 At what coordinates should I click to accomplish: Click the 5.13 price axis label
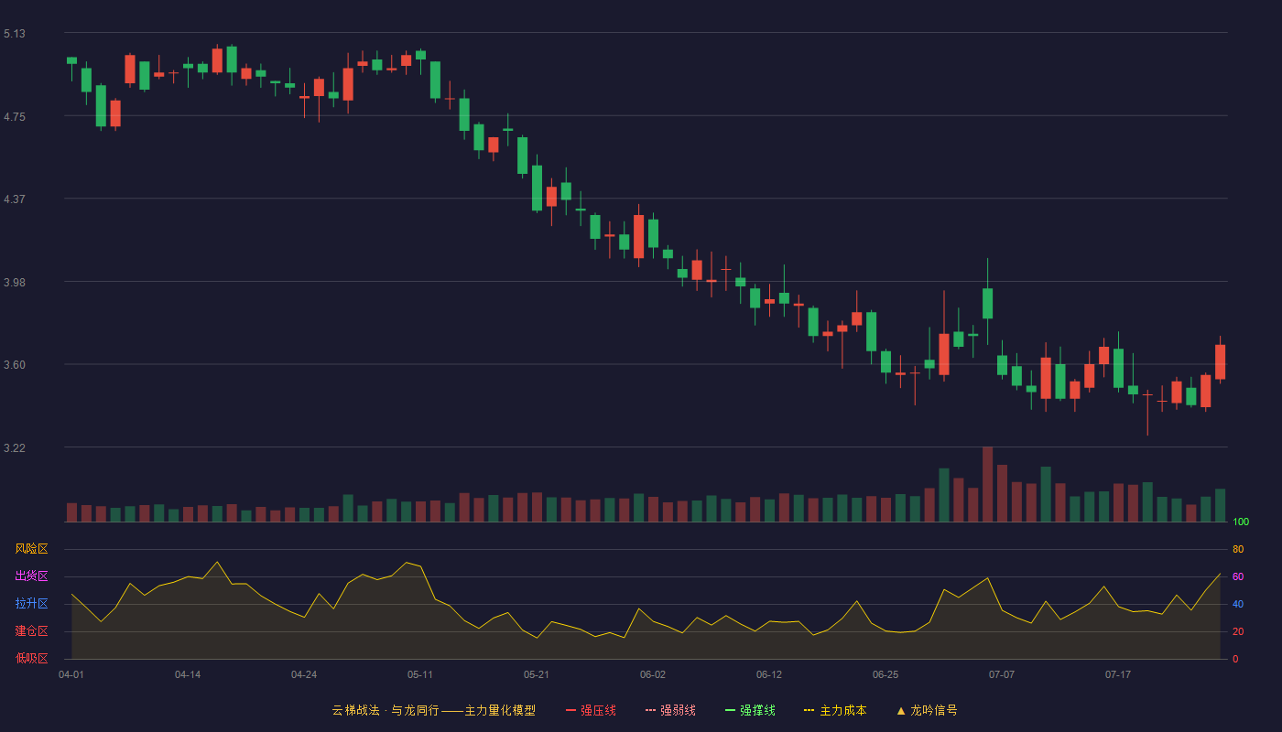(x=15, y=34)
